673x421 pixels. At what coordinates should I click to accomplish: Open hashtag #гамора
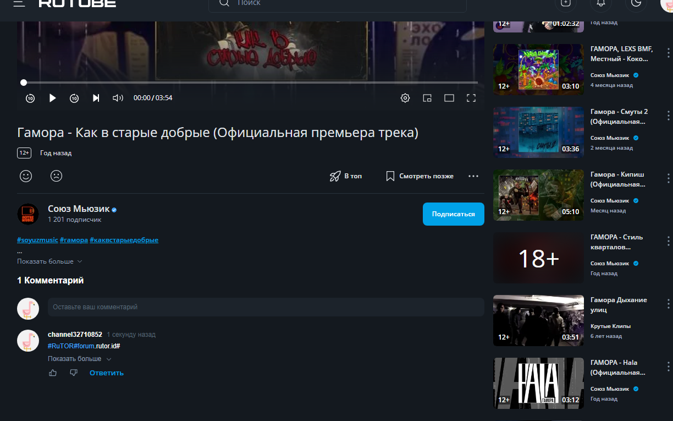[74, 240]
